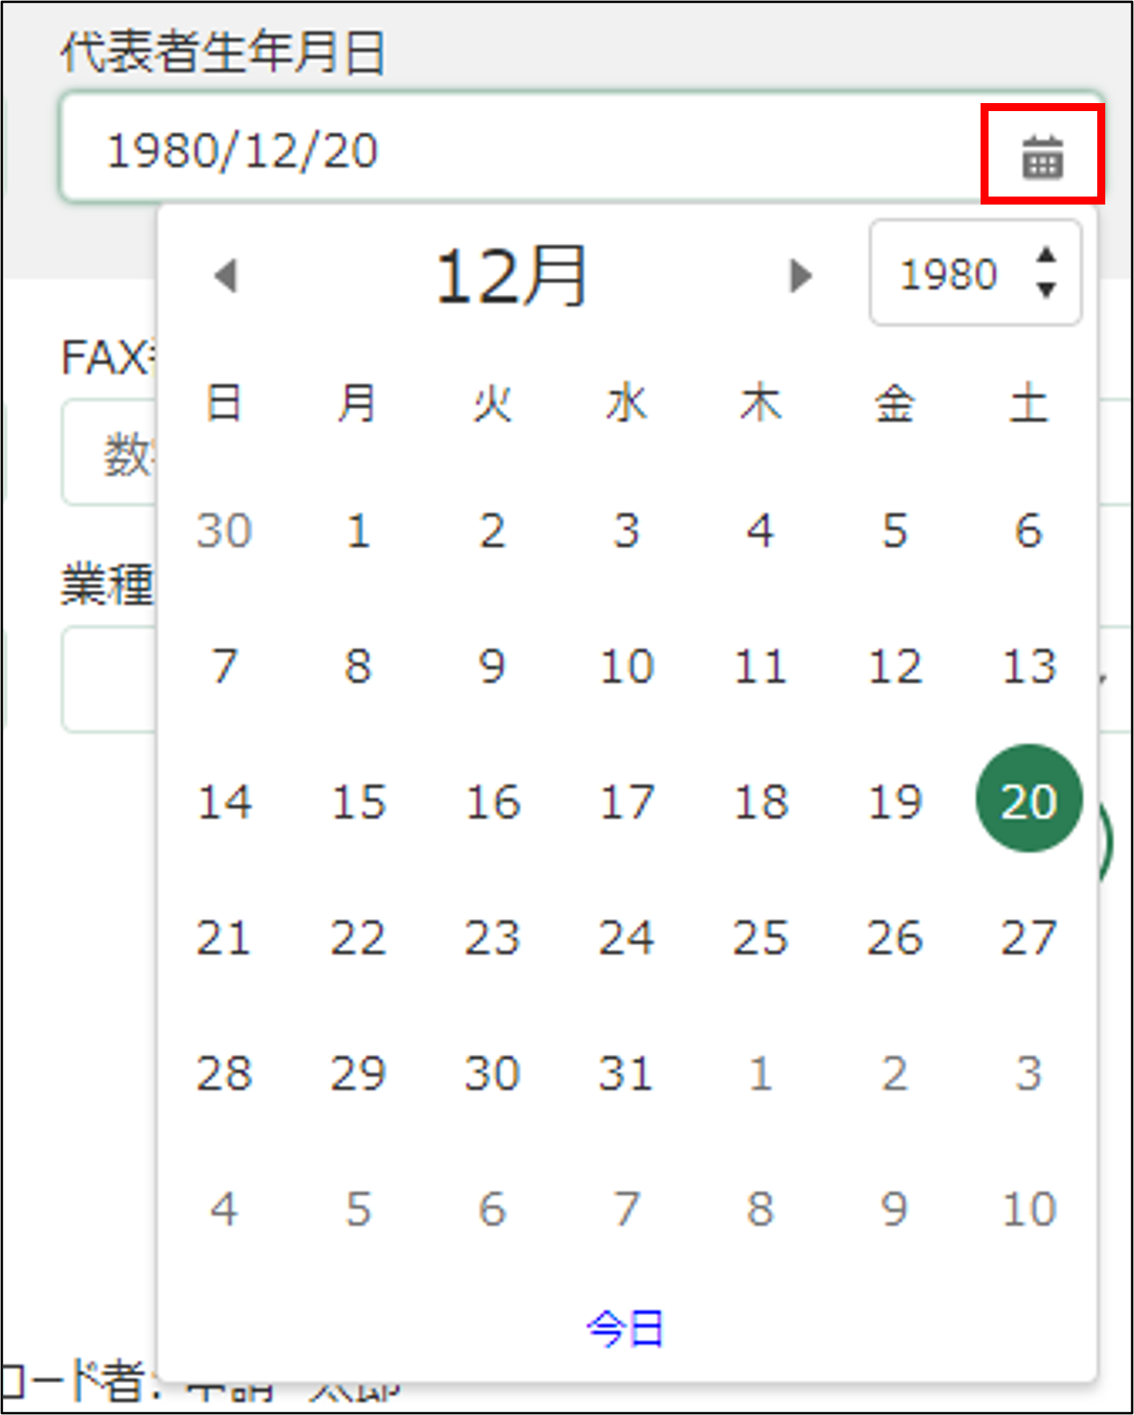This screenshot has height=1415, width=1134.
Task: Decrease year with down stepper arrow
Action: (1046, 289)
